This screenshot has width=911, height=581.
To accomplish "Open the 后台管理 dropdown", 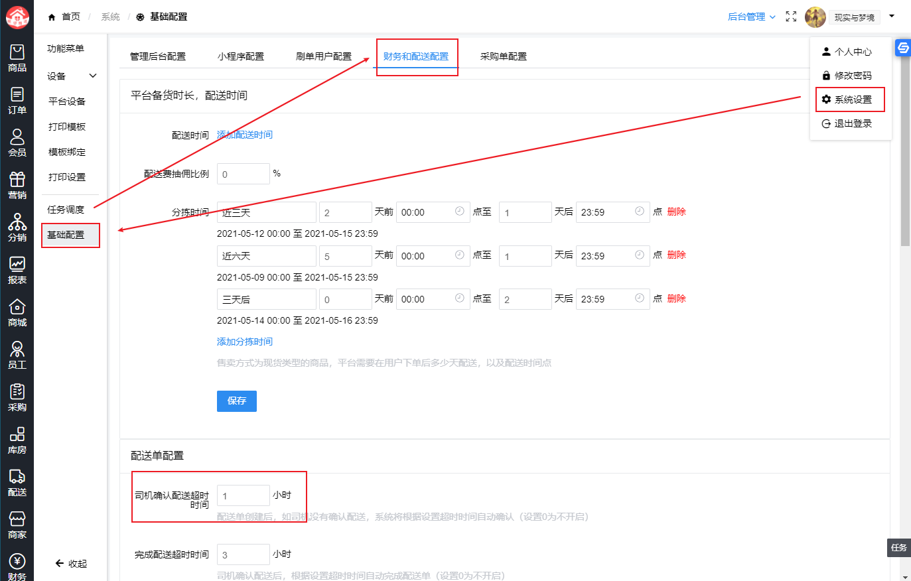I will (751, 17).
